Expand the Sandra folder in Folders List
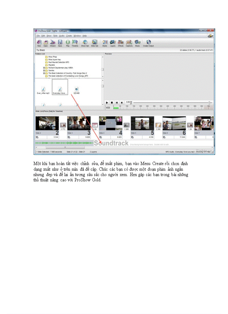The height and width of the screenshot is (314, 228). click(43, 70)
